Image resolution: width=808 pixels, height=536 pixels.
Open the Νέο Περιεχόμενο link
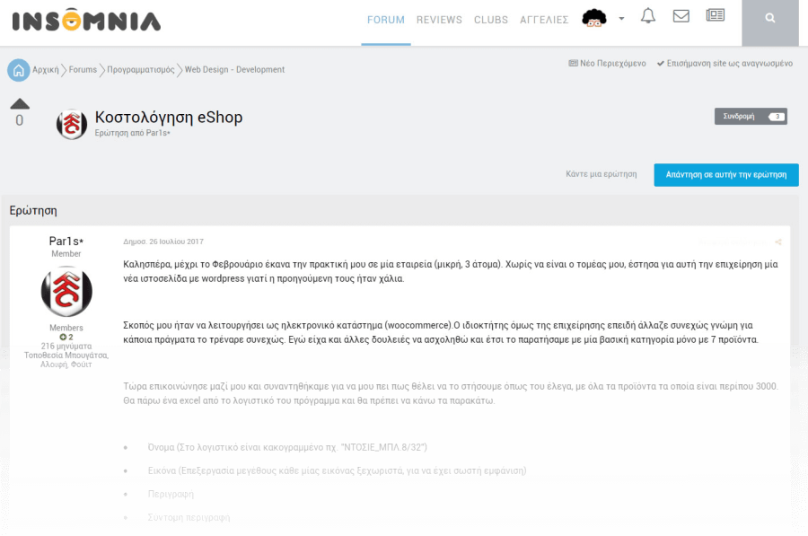(607, 64)
